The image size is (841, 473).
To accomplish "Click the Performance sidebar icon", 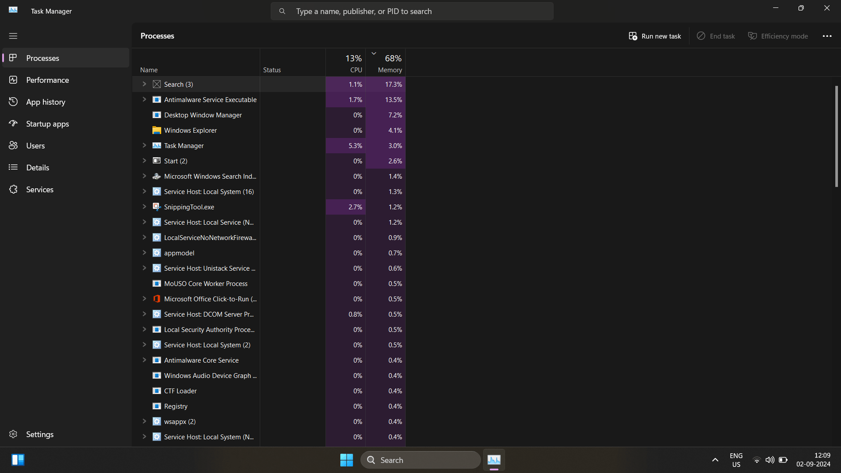I will click(13, 80).
